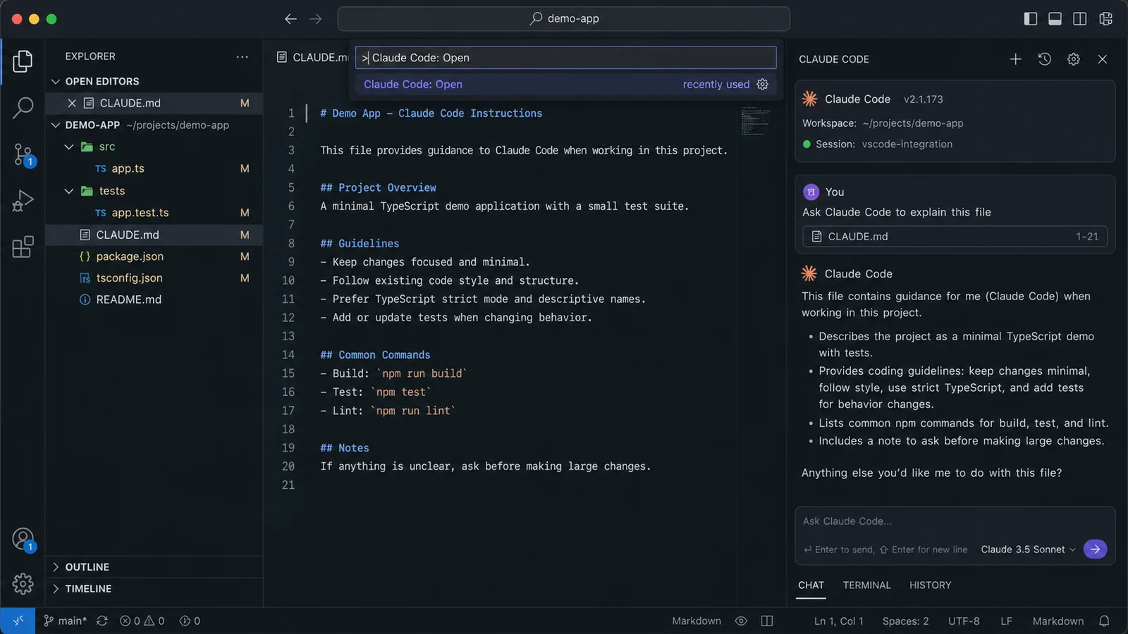Screen dimensions: 1128x634
Task: Place cursor on '## Common Commands' heading
Action: point(375,355)
